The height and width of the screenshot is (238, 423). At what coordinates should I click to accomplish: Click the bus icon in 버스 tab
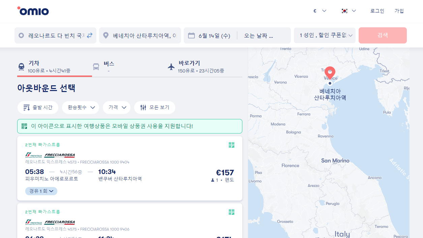pos(96,67)
